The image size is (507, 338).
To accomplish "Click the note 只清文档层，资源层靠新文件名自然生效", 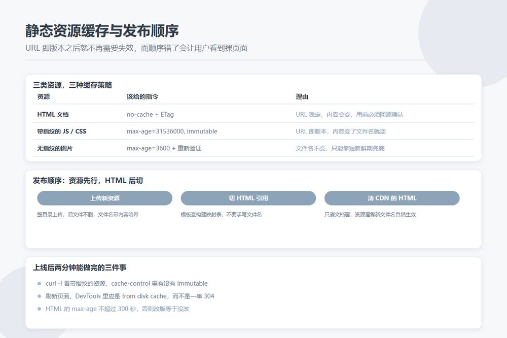I will [x=370, y=214].
